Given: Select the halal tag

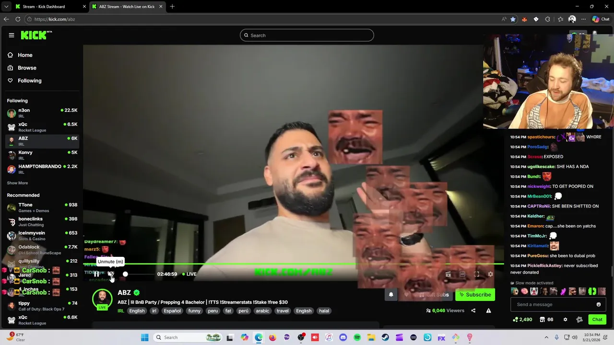Looking at the screenshot, I should click(x=324, y=310).
